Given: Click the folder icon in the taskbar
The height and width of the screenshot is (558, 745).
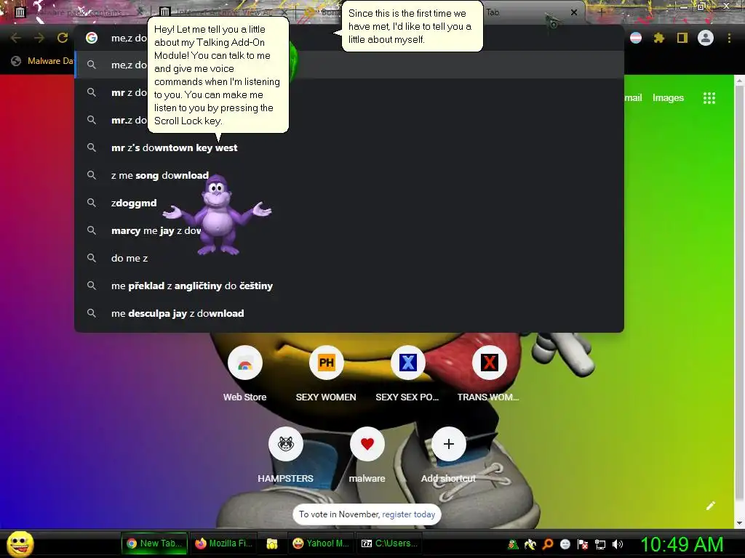Looking at the screenshot, I should [272, 543].
